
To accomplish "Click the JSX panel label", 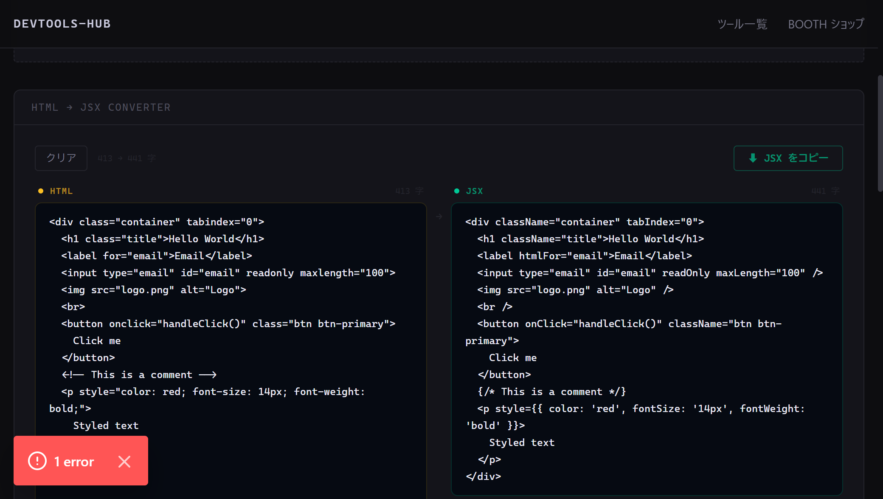I will point(475,191).
